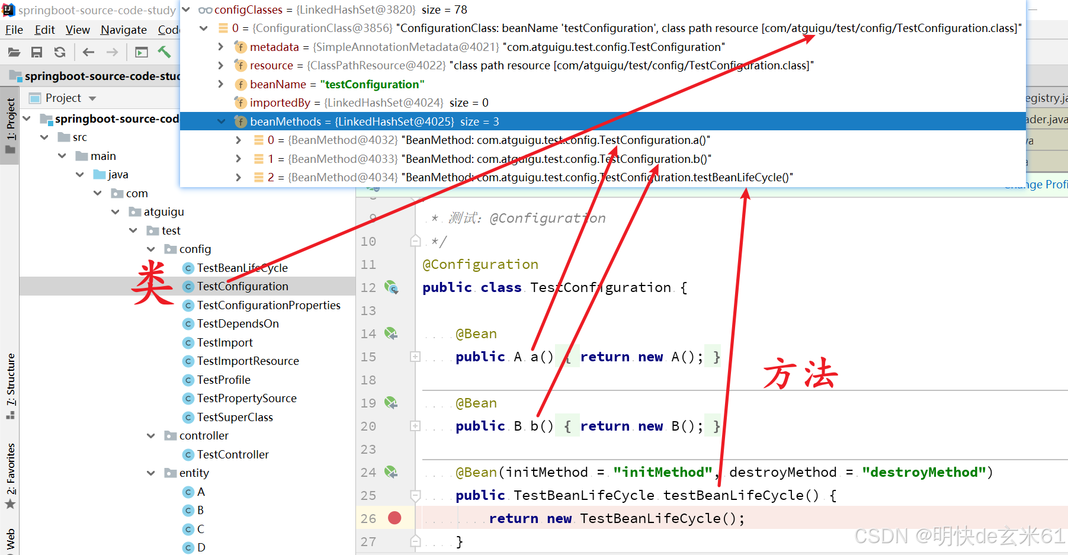Image resolution: width=1068 pixels, height=555 pixels.
Task: Collapse the src folder
Action: pos(44,137)
